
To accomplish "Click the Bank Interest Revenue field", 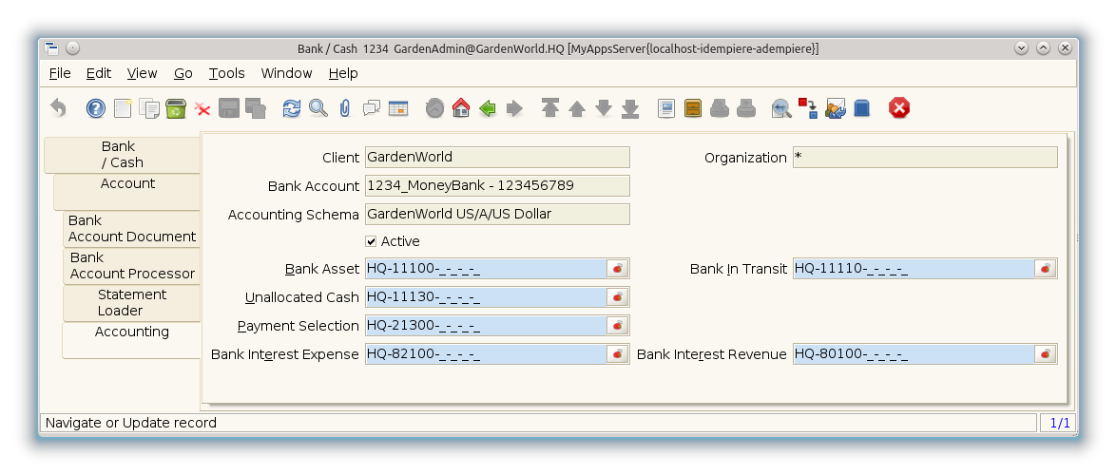I will tap(913, 354).
